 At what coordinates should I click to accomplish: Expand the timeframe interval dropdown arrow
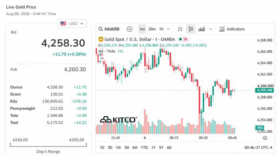(169, 29)
